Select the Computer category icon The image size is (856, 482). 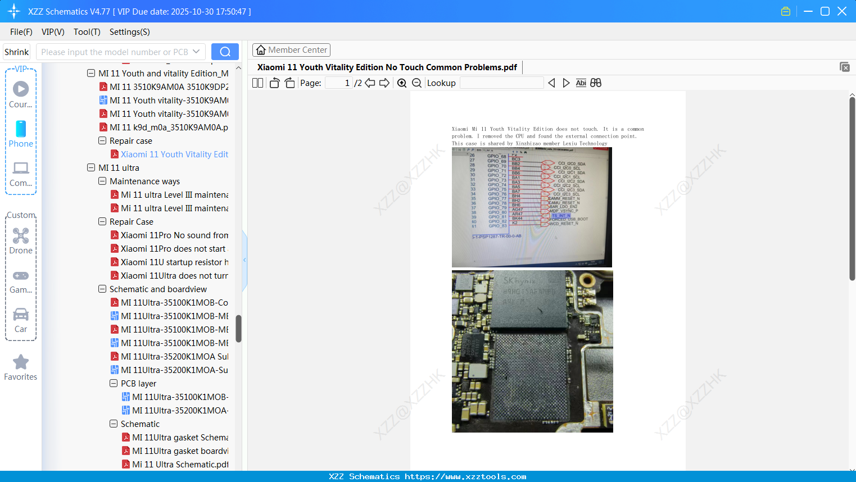21,174
